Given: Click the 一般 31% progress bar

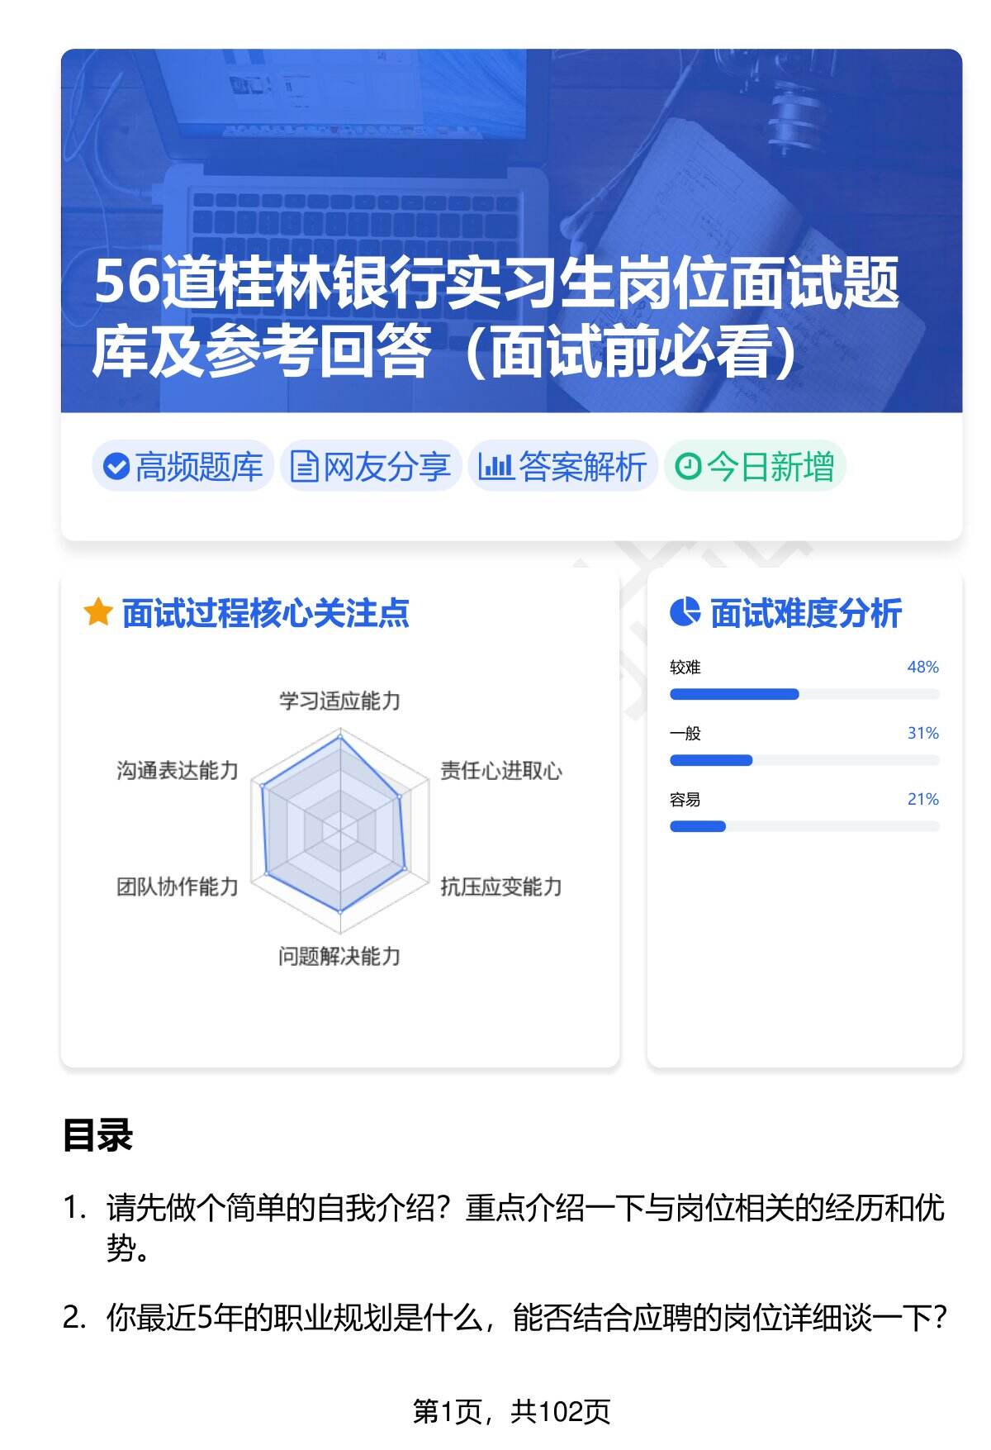Looking at the screenshot, I should point(804,760).
